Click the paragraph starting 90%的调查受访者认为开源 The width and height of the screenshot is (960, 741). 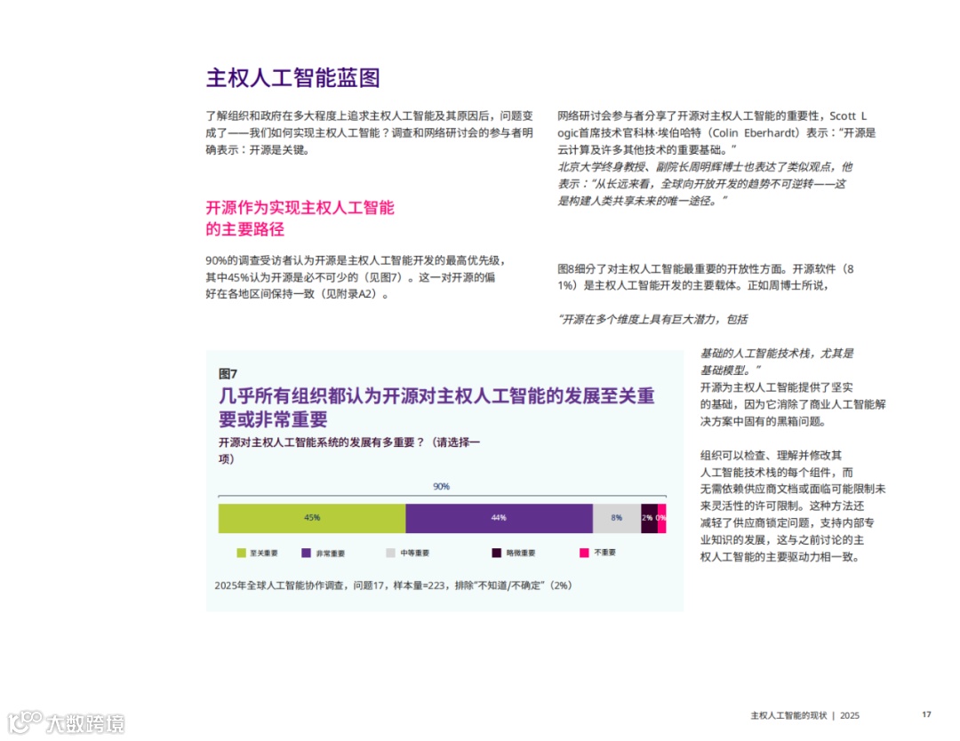pos(356,277)
